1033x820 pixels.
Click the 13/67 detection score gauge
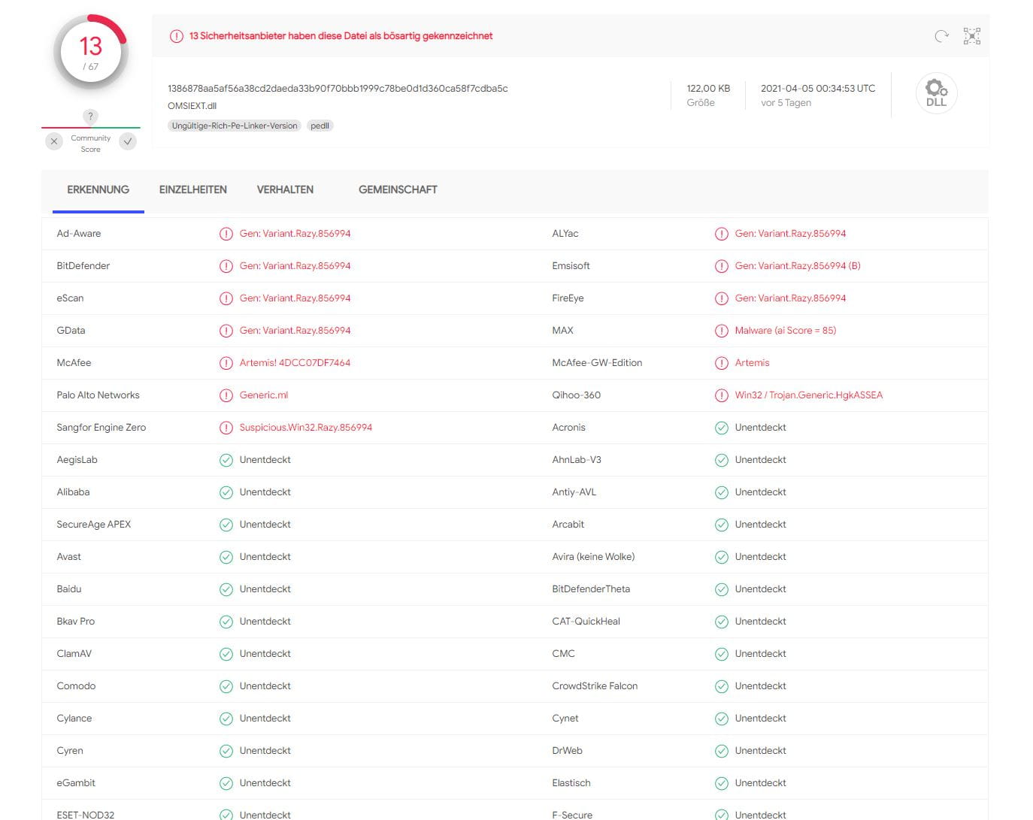pos(91,53)
